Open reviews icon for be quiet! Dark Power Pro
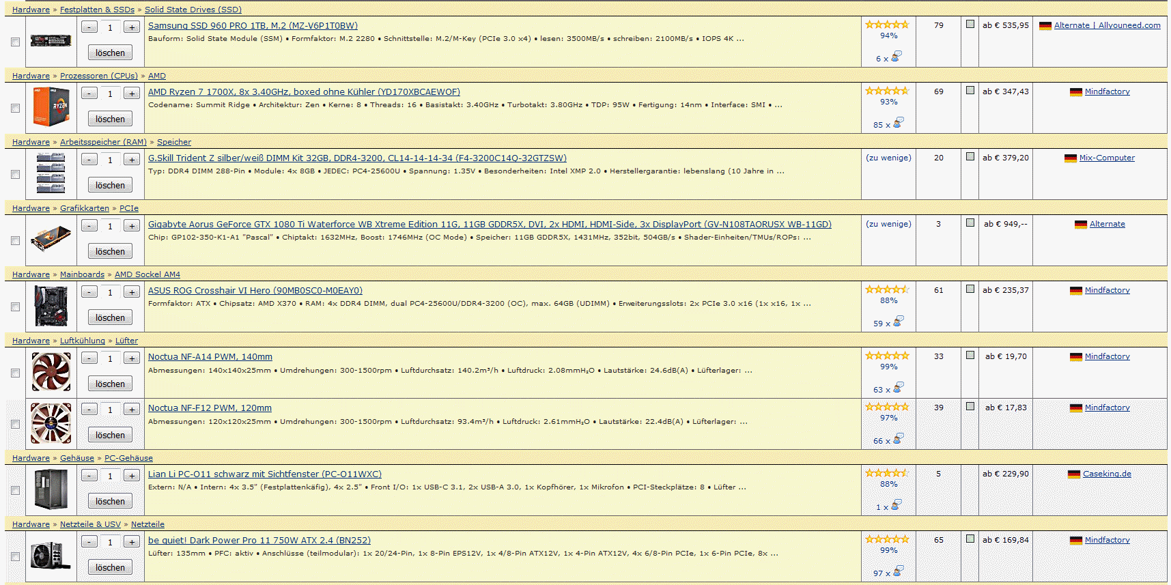This screenshot has width=1171, height=585. click(898, 571)
